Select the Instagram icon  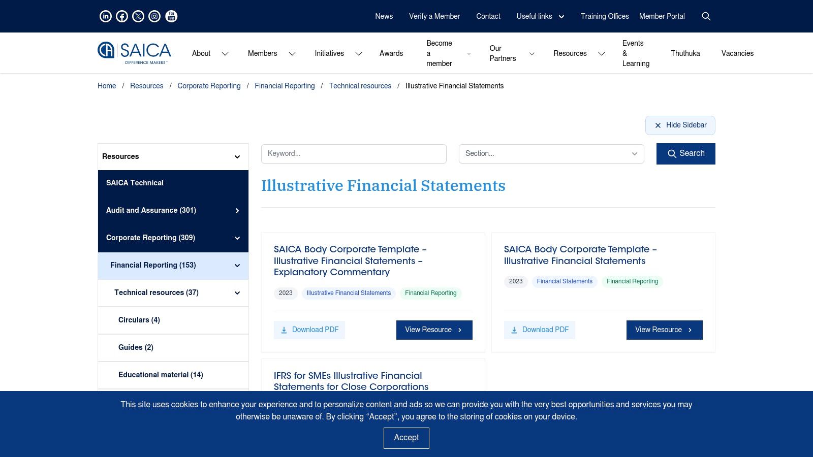154,16
